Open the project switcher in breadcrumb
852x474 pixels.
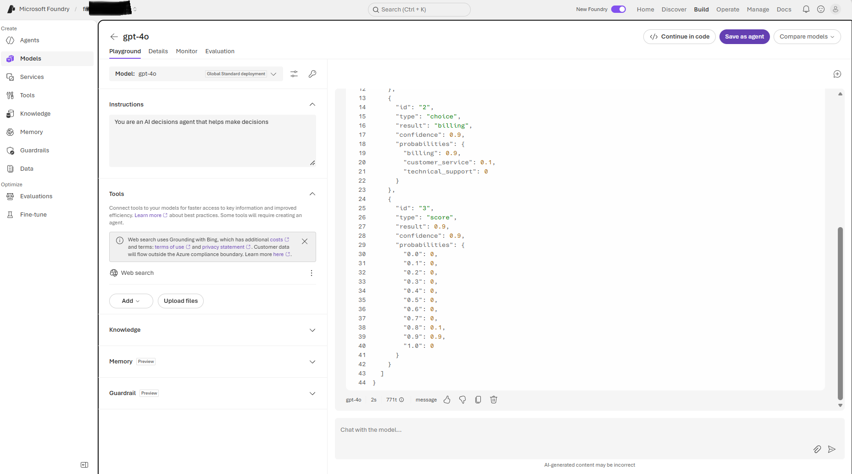pos(135,9)
